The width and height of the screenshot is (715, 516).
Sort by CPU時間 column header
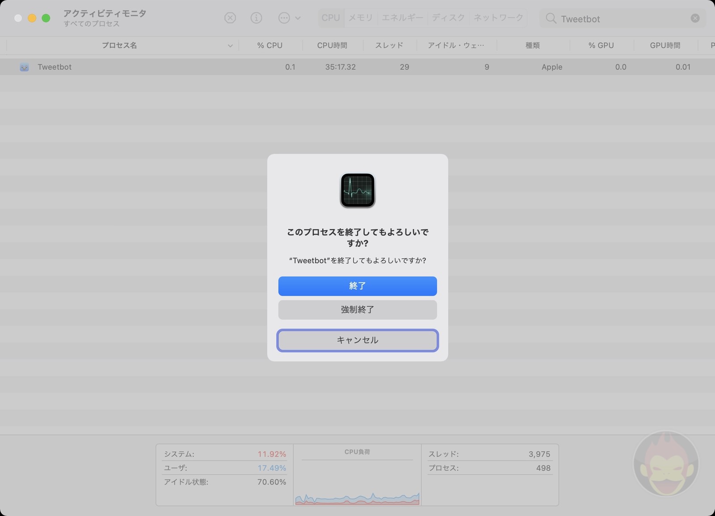[x=332, y=46]
